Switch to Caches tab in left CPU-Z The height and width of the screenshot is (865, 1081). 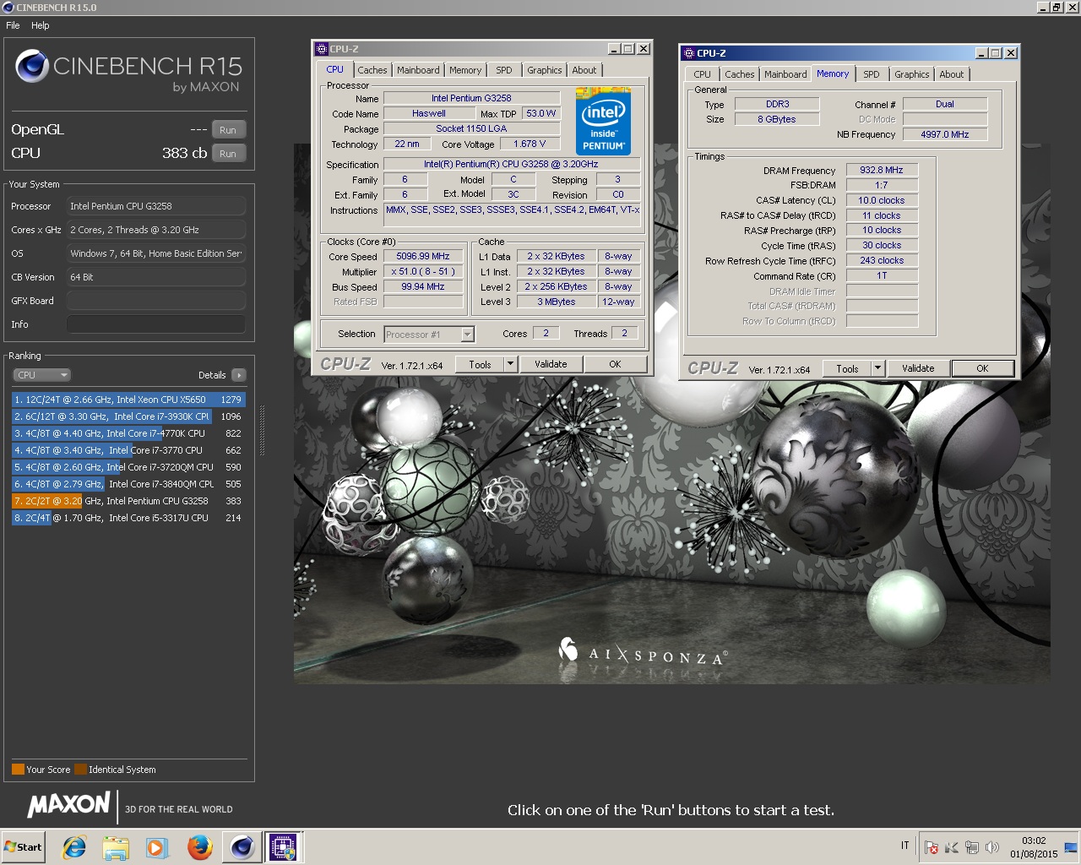point(372,70)
